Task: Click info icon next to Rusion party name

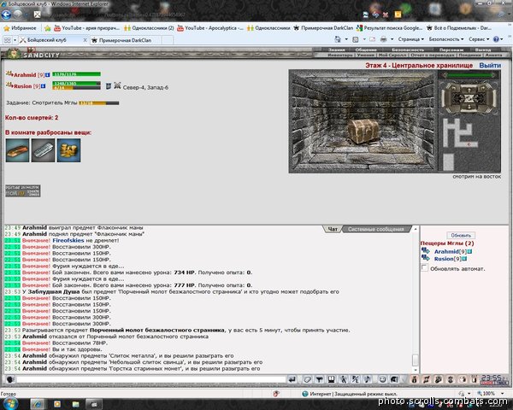Action: (x=44, y=86)
